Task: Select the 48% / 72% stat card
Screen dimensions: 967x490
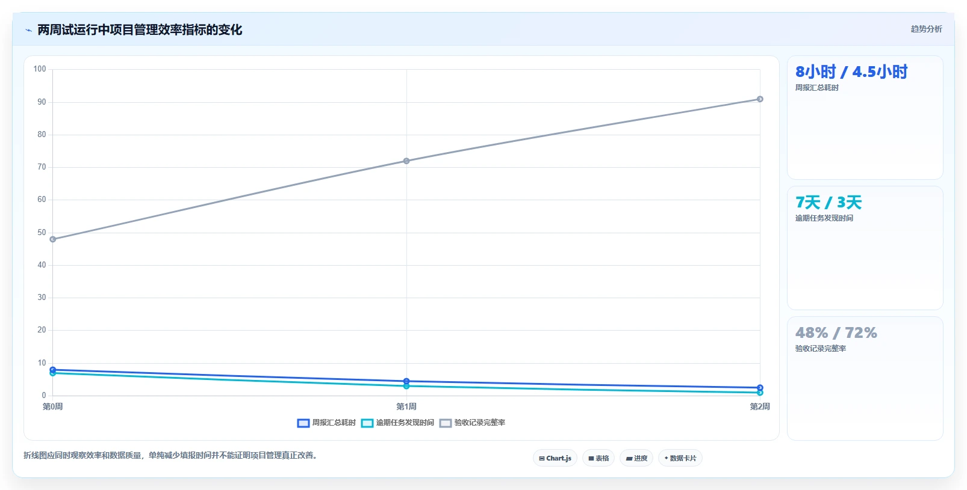Action: click(865, 378)
